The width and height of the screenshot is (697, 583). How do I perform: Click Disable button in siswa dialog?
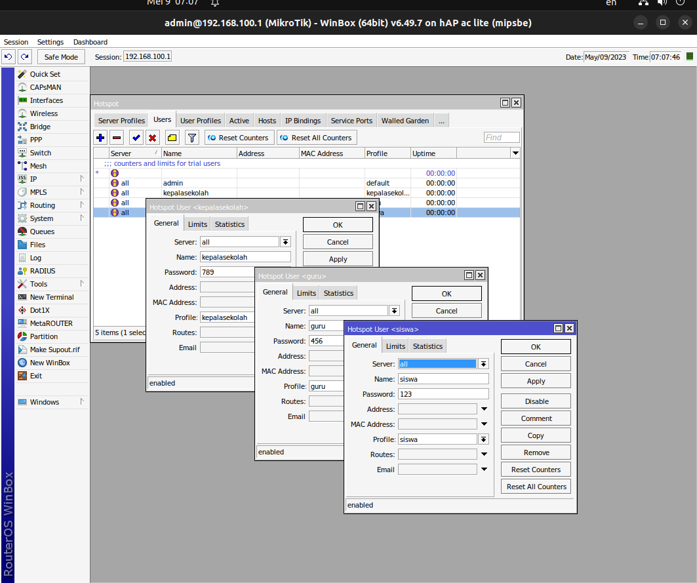[x=536, y=401]
